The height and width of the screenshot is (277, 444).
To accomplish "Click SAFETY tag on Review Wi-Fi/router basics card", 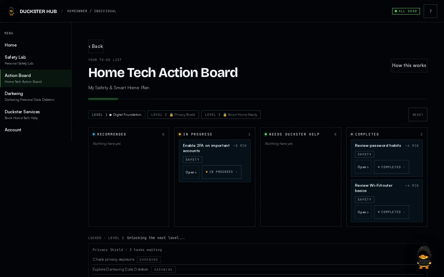I will [364, 199].
